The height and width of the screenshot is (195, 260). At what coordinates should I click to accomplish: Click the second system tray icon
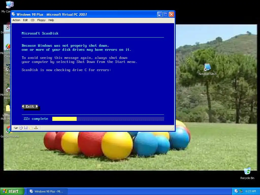click(x=241, y=191)
